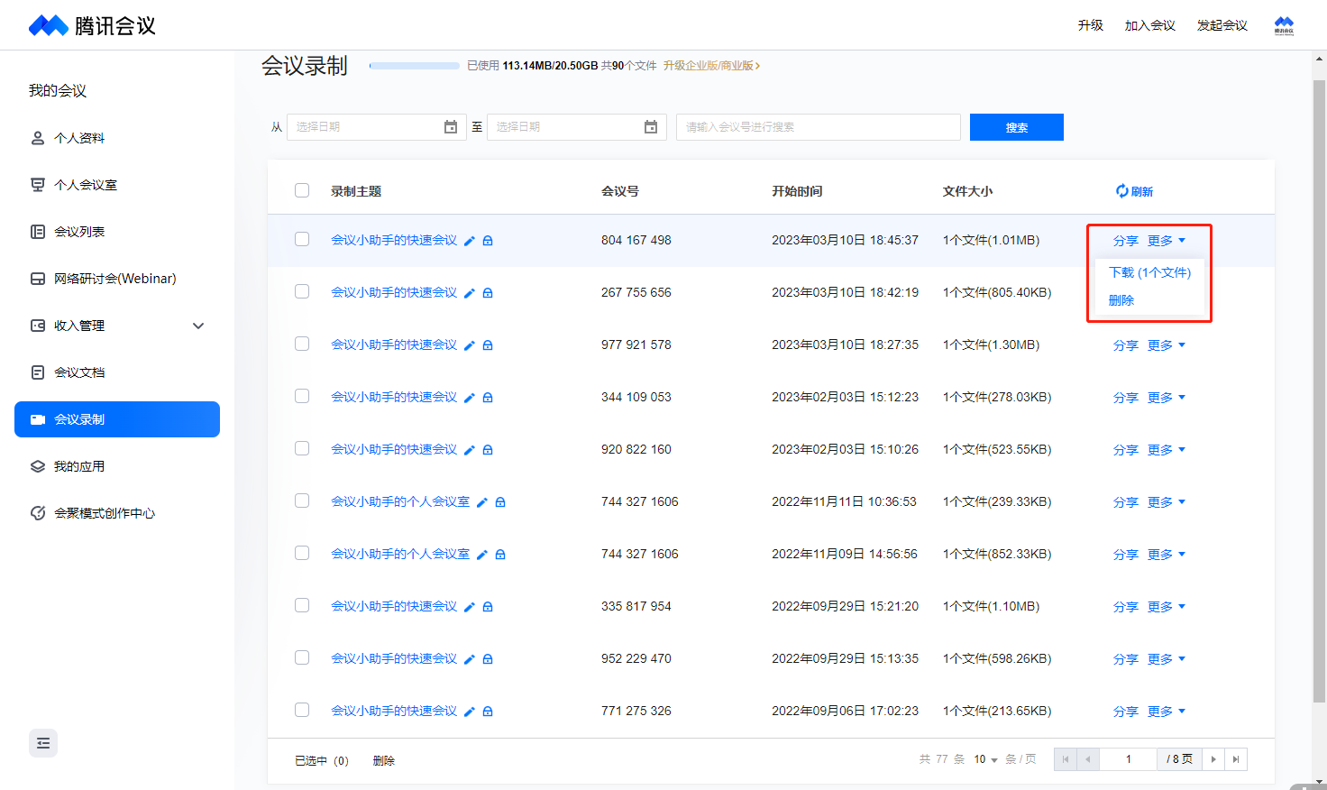The image size is (1327, 790).
Task: Open the end date calendar icon
Action: point(651,127)
